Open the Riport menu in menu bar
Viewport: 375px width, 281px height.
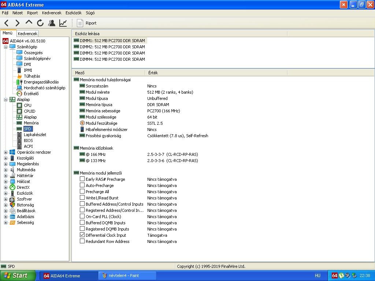pyautogui.click(x=32, y=13)
